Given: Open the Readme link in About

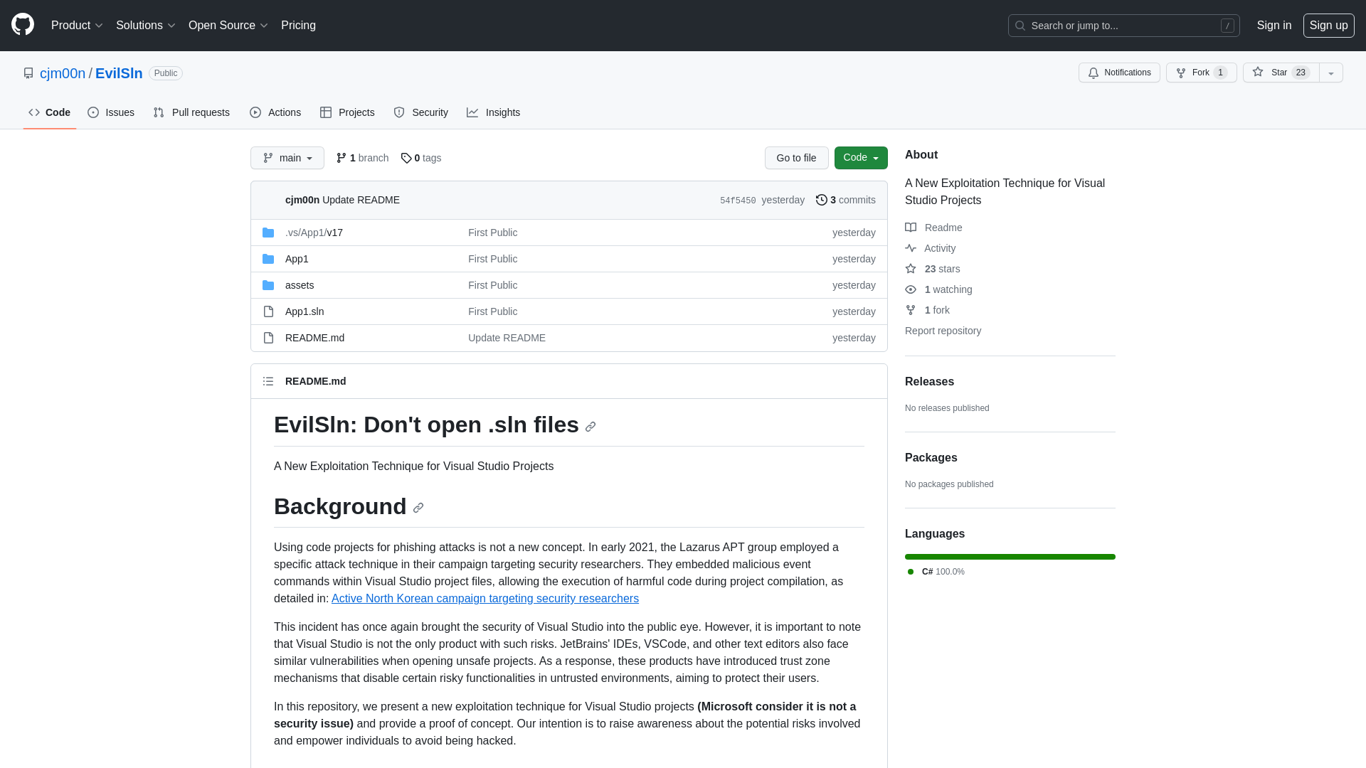Looking at the screenshot, I should click(933, 228).
